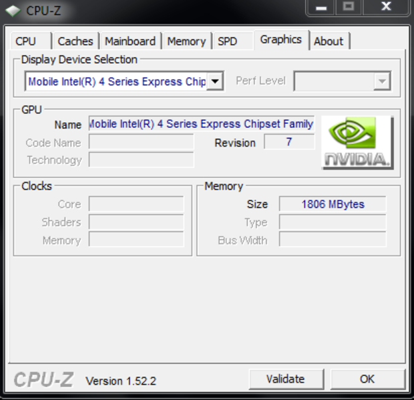Open the Mainboard tab

[130, 41]
